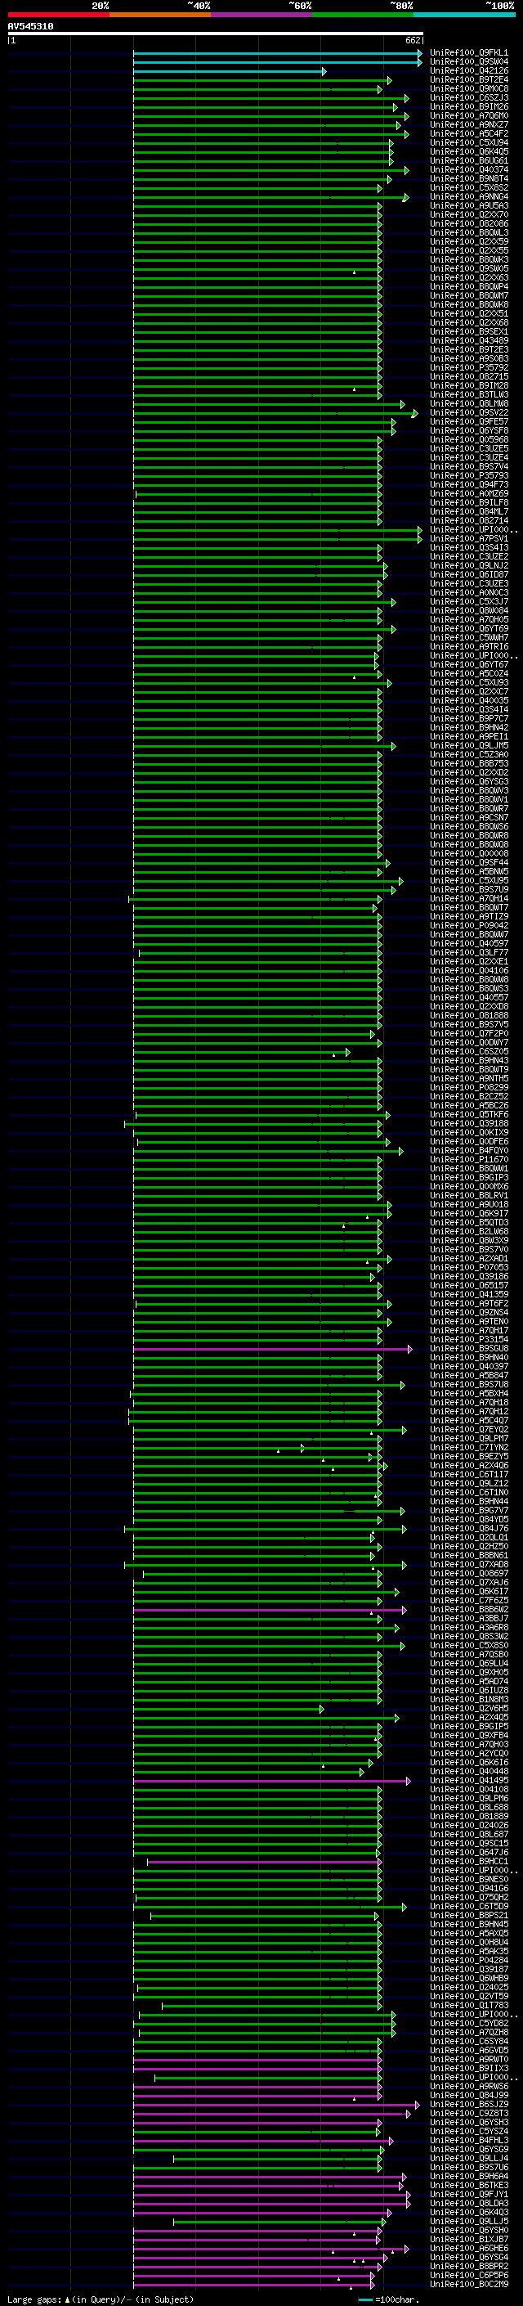Select hit label UniRef100_P09042
Image resolution: width=523 pixels, height=2306 pixels.
[468, 926]
